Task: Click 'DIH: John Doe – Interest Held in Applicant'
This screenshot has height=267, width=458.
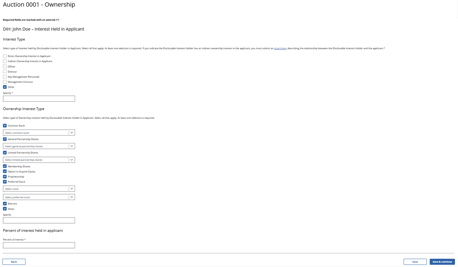Action: pyautogui.click(x=43, y=29)
